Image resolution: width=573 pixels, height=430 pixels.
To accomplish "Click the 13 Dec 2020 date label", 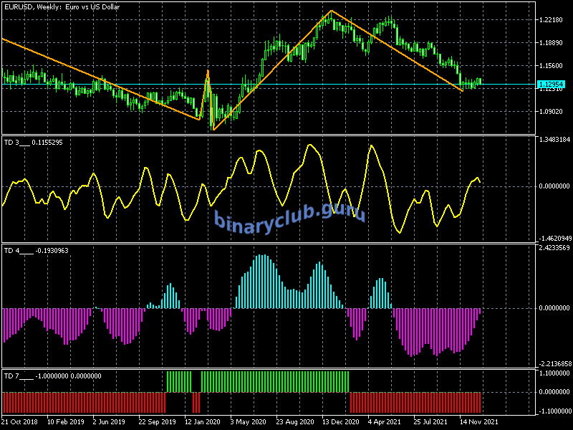I will click(x=341, y=422).
